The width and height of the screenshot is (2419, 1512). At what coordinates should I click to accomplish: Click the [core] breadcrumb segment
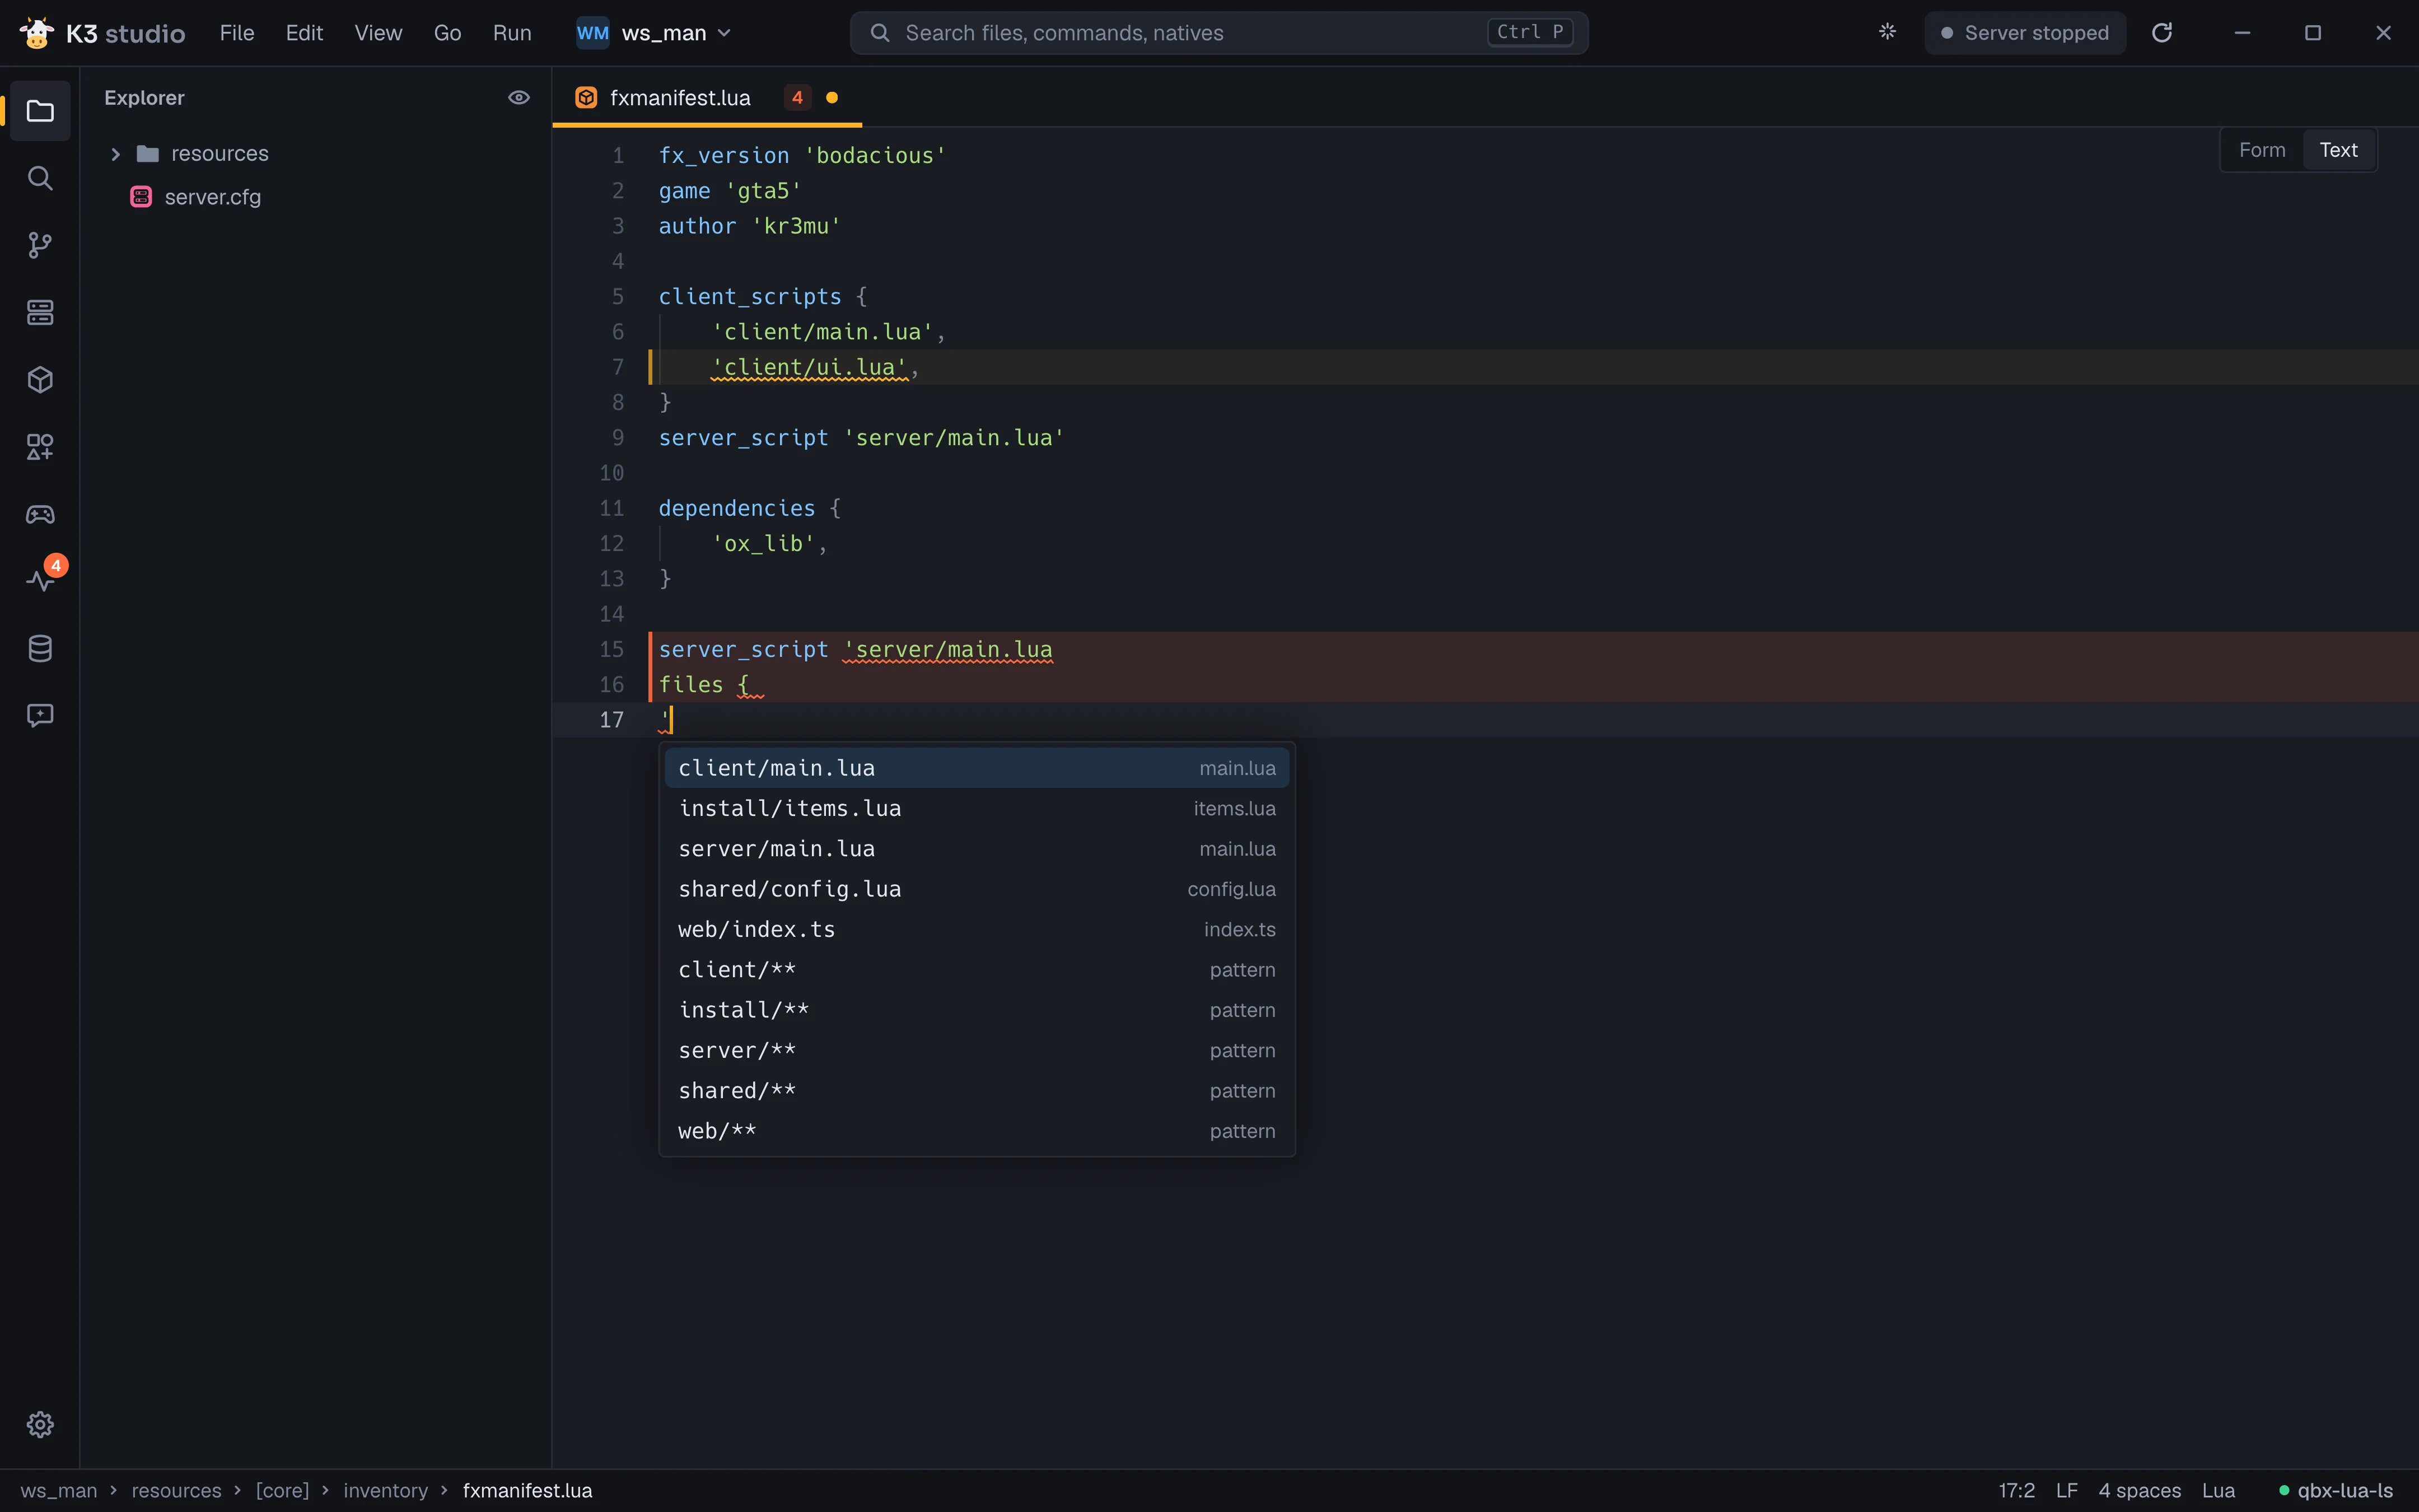pyautogui.click(x=282, y=1490)
